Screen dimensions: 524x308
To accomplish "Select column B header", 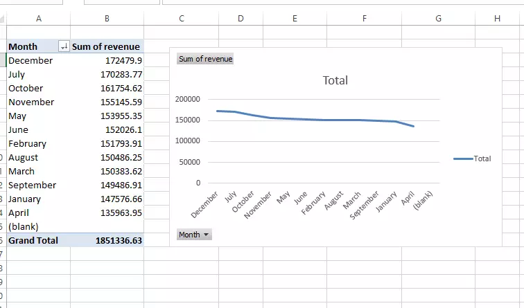I will coord(107,19).
